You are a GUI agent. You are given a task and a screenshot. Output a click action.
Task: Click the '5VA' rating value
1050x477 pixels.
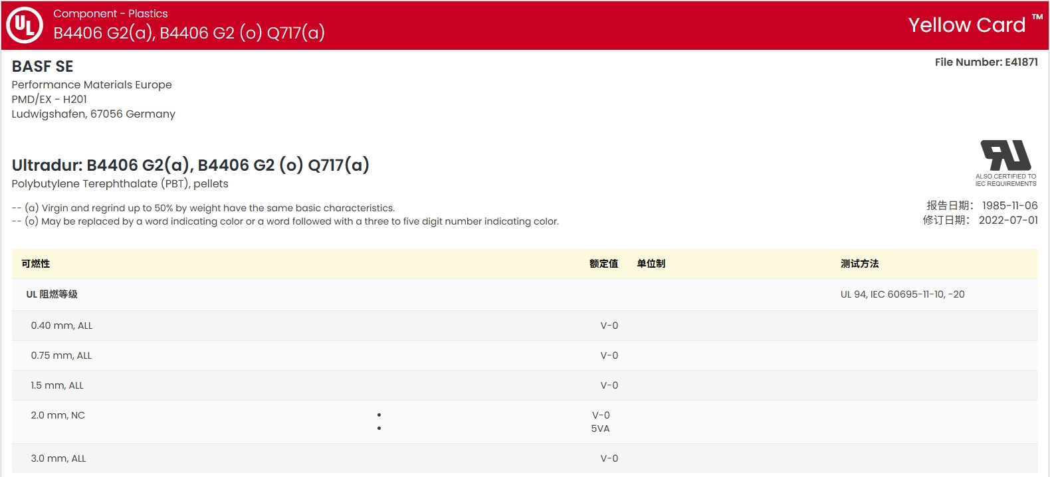pyautogui.click(x=600, y=429)
